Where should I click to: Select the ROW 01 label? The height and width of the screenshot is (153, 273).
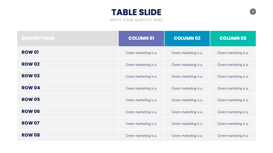coord(30,52)
